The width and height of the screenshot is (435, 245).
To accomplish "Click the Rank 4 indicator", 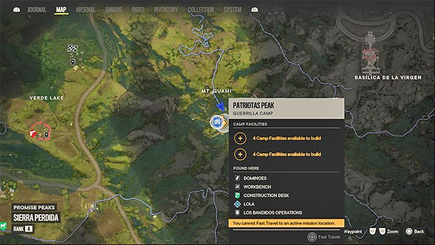I will (x=23, y=229).
